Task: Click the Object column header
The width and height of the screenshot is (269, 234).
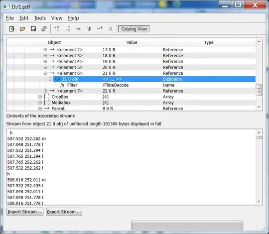Action: coord(54,42)
